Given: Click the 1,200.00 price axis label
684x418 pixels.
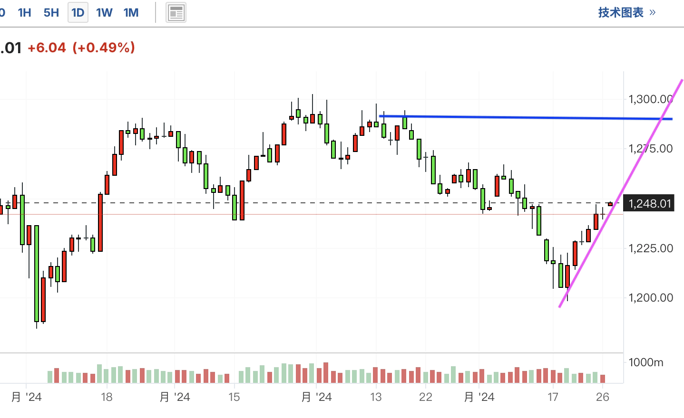Looking at the screenshot, I should pos(651,298).
